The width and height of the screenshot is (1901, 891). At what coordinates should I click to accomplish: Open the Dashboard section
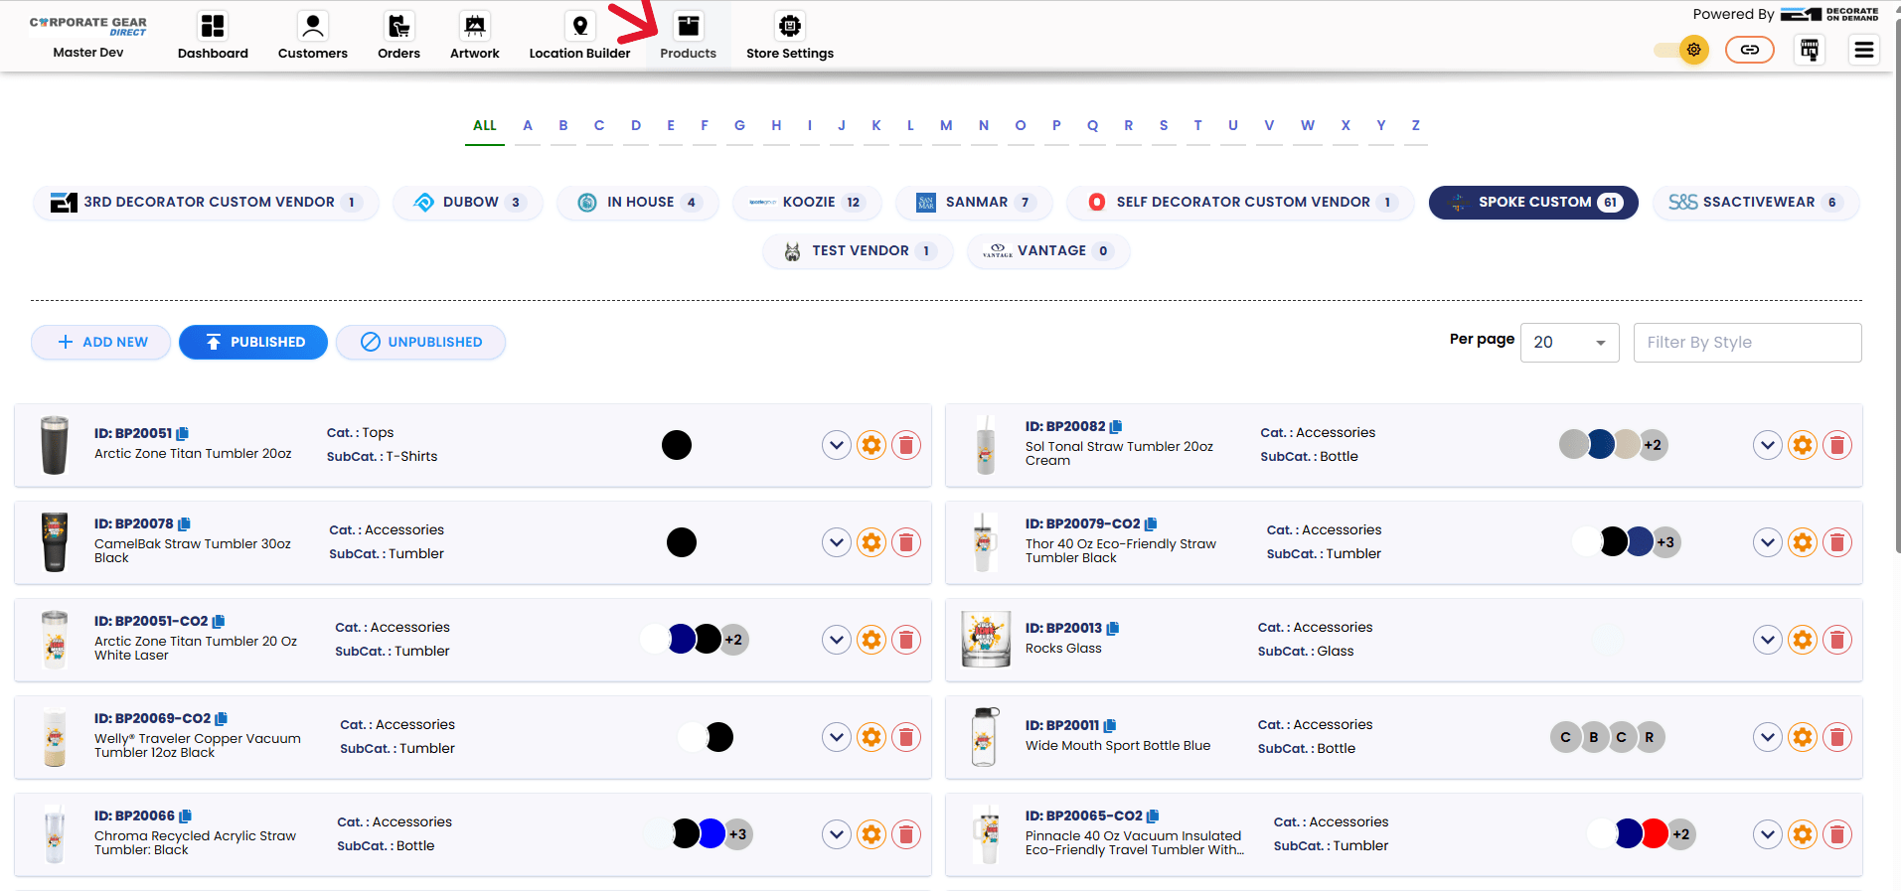coord(213,36)
